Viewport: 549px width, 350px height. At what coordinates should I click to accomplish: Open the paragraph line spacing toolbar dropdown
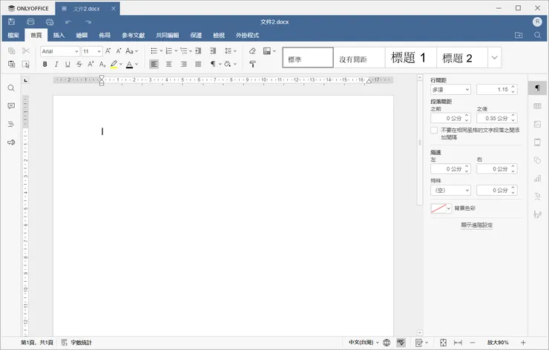[x=231, y=51]
